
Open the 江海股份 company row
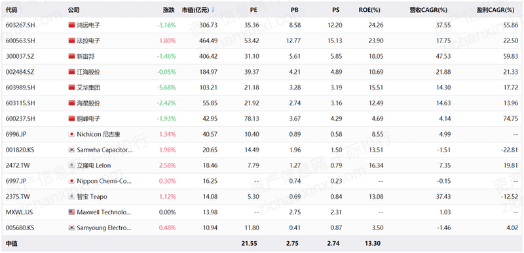262,72
